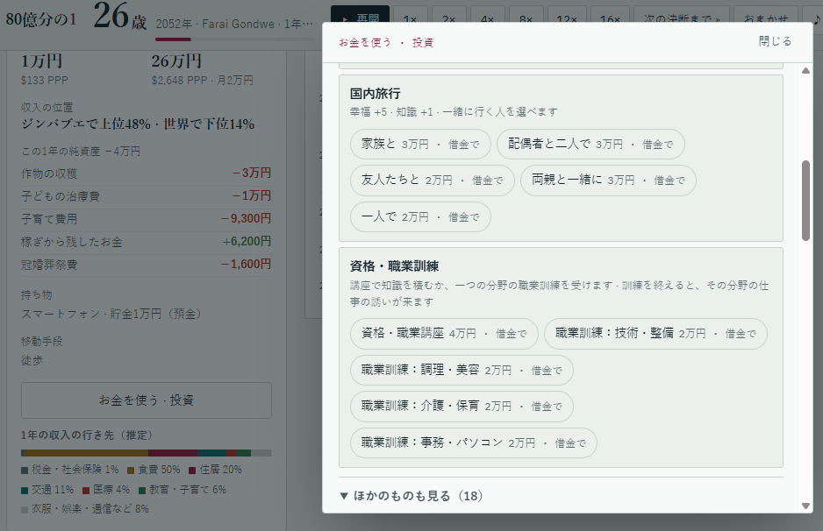Choose domestic trip 家族と for 3万円
This screenshot has height=531, width=823.
(x=420, y=145)
